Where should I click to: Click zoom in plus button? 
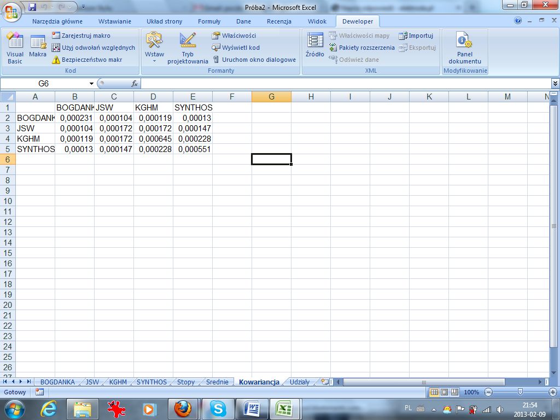tap(552, 392)
